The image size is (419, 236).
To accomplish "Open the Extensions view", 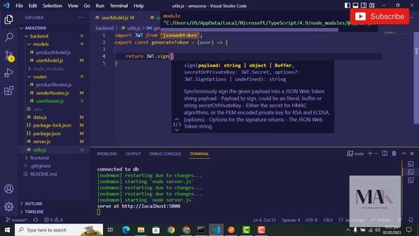I will pos(9,90).
